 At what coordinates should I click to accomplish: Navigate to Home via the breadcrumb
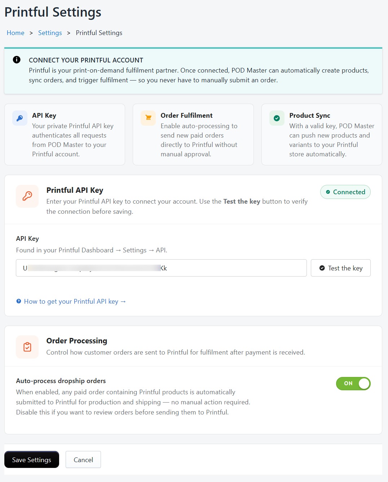click(x=15, y=32)
